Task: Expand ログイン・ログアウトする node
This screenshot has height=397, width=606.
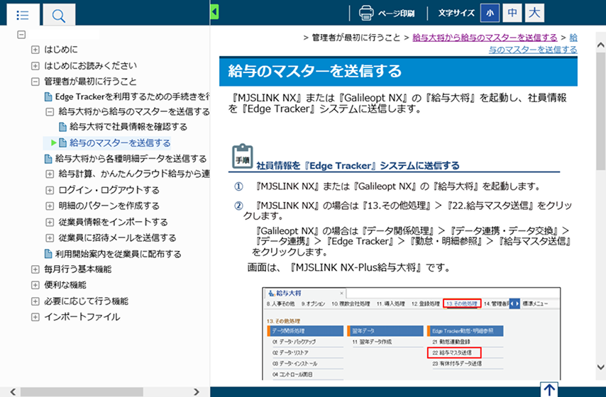Action: click(50, 190)
